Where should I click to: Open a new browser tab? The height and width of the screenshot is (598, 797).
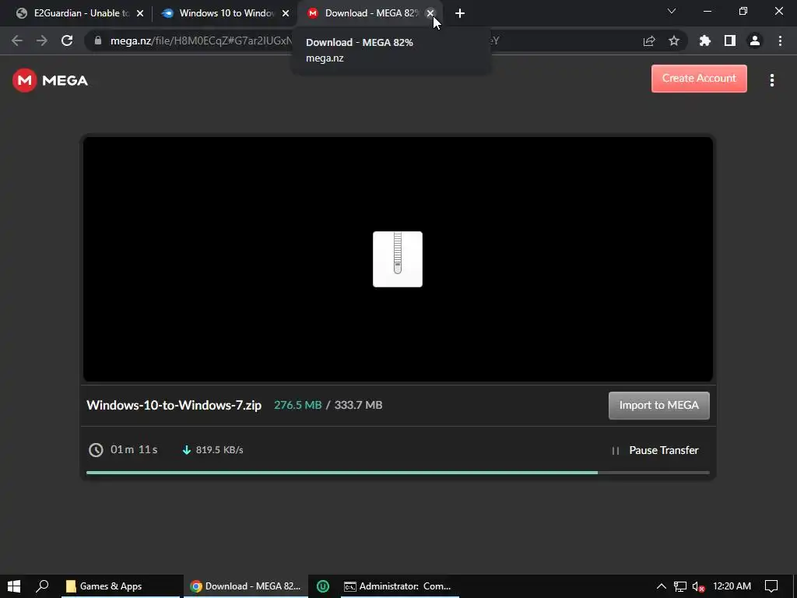click(460, 13)
